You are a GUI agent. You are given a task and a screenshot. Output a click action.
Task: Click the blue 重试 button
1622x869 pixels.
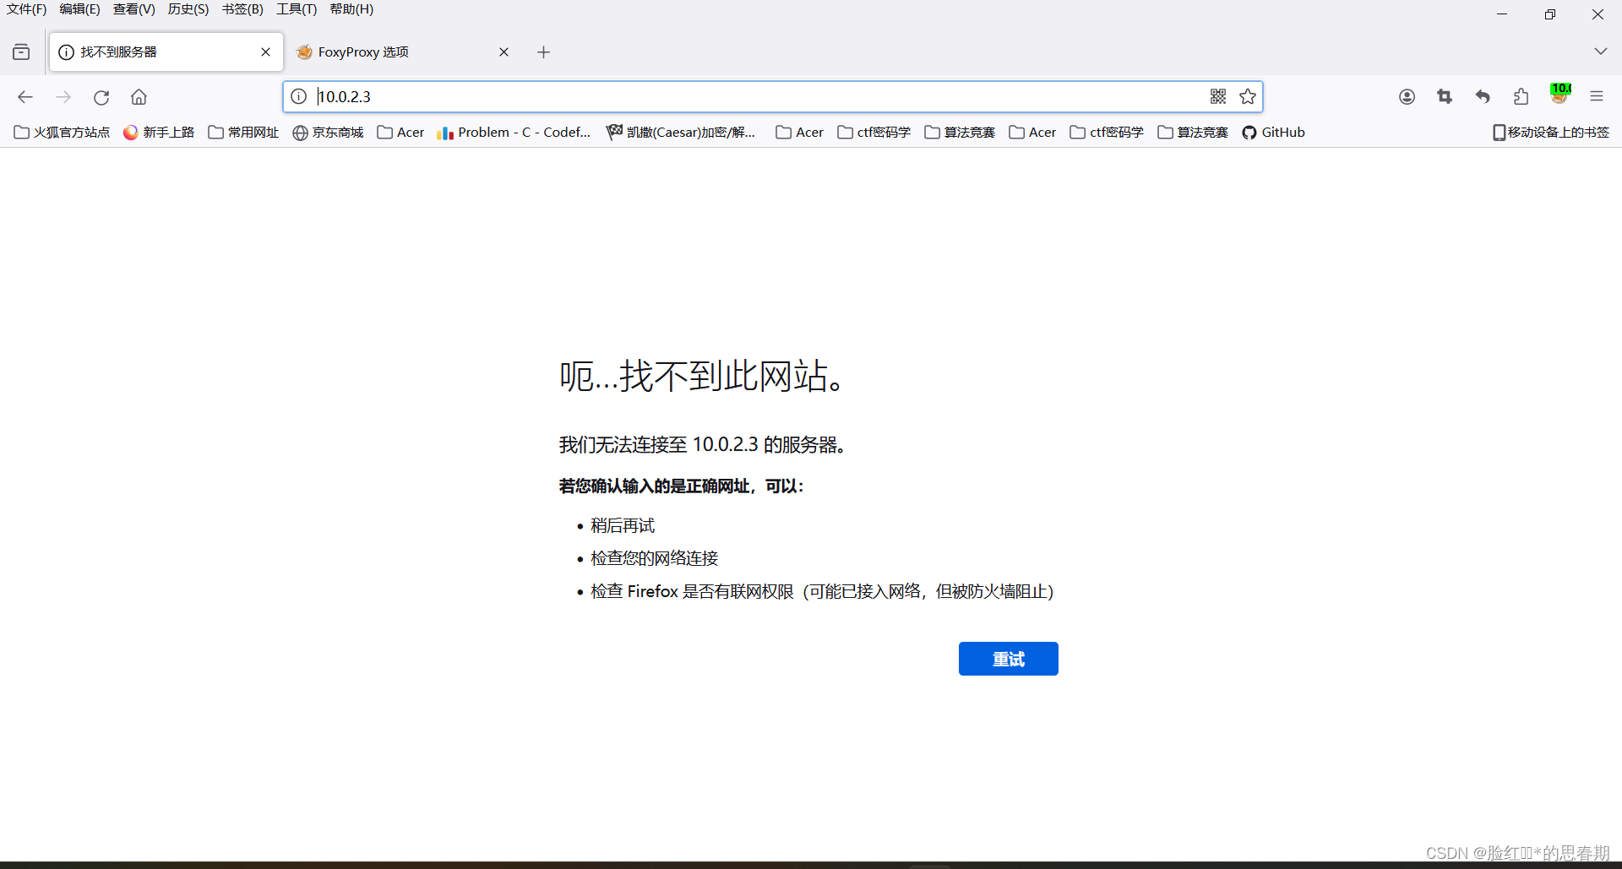1008,659
